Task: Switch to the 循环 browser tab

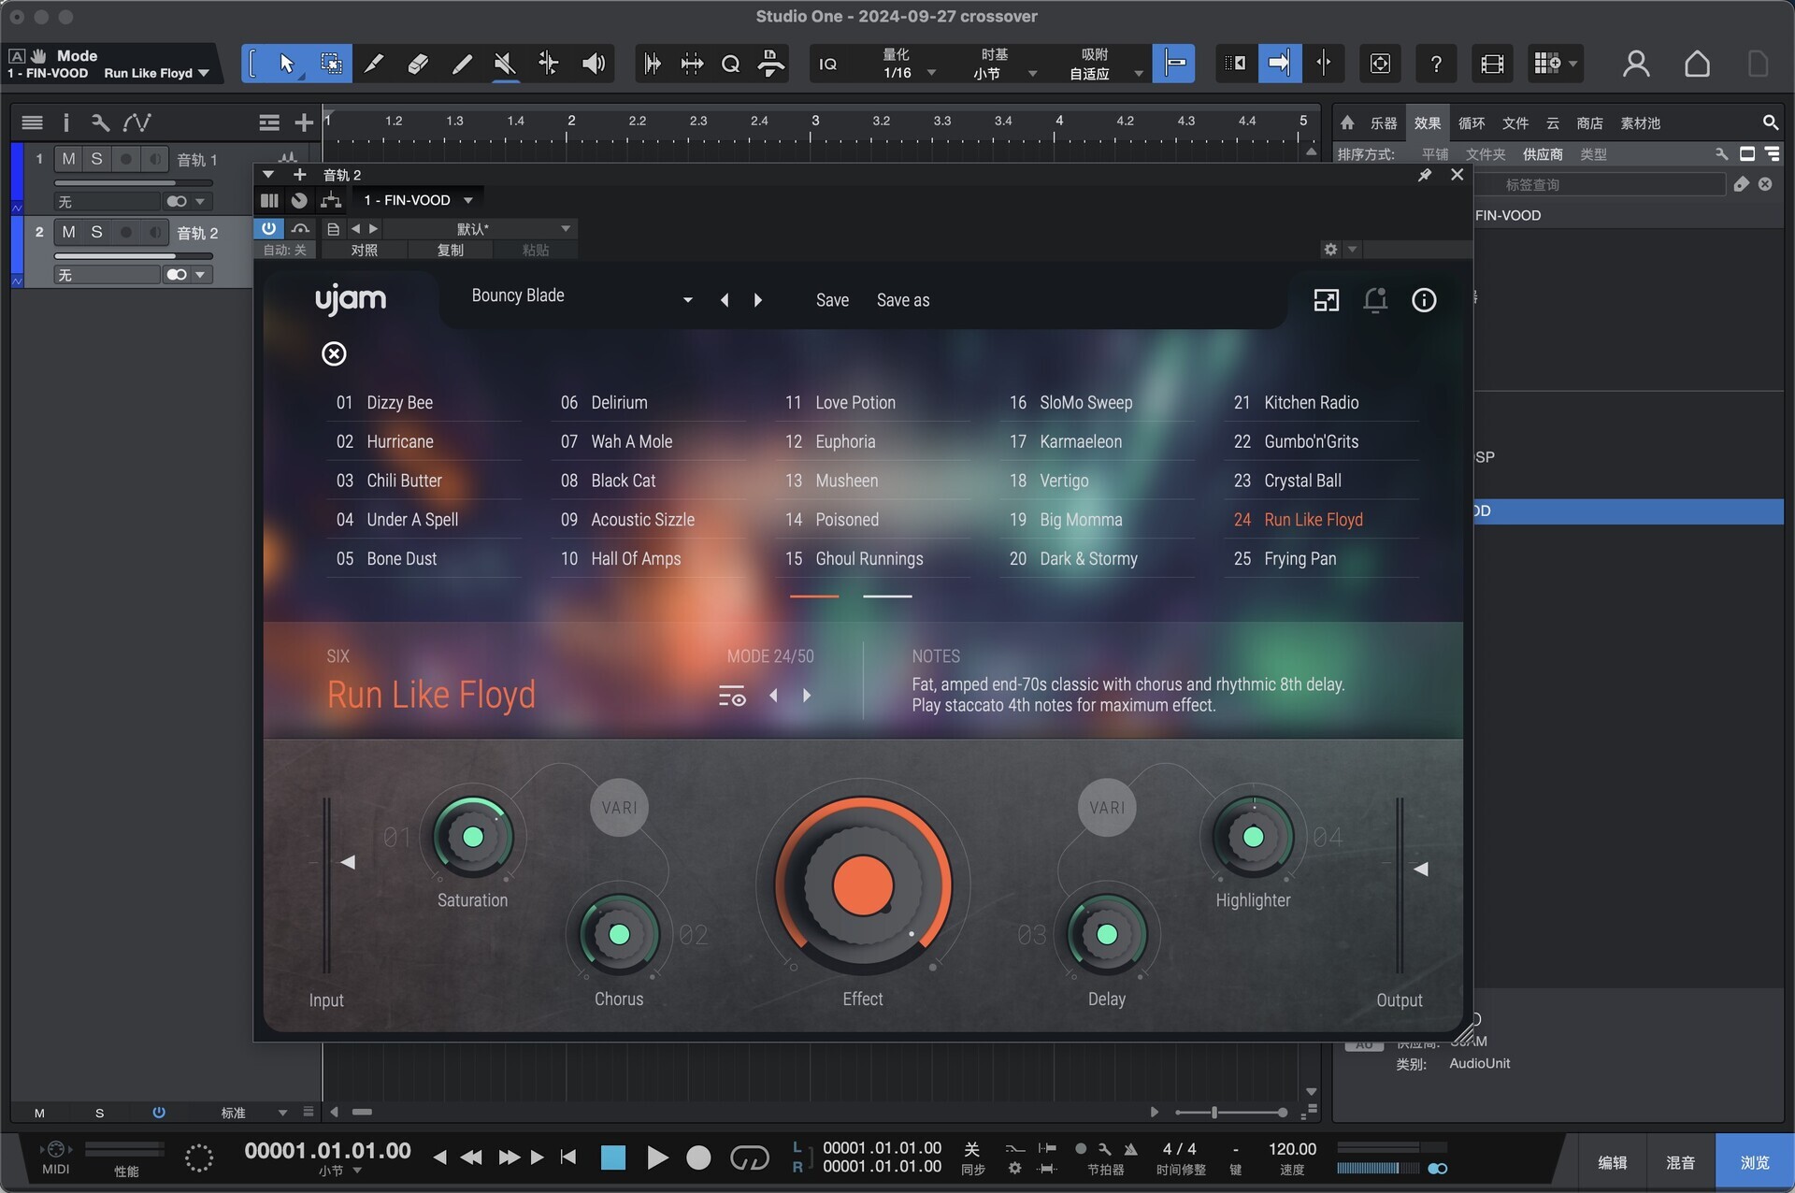Action: coord(1472,123)
